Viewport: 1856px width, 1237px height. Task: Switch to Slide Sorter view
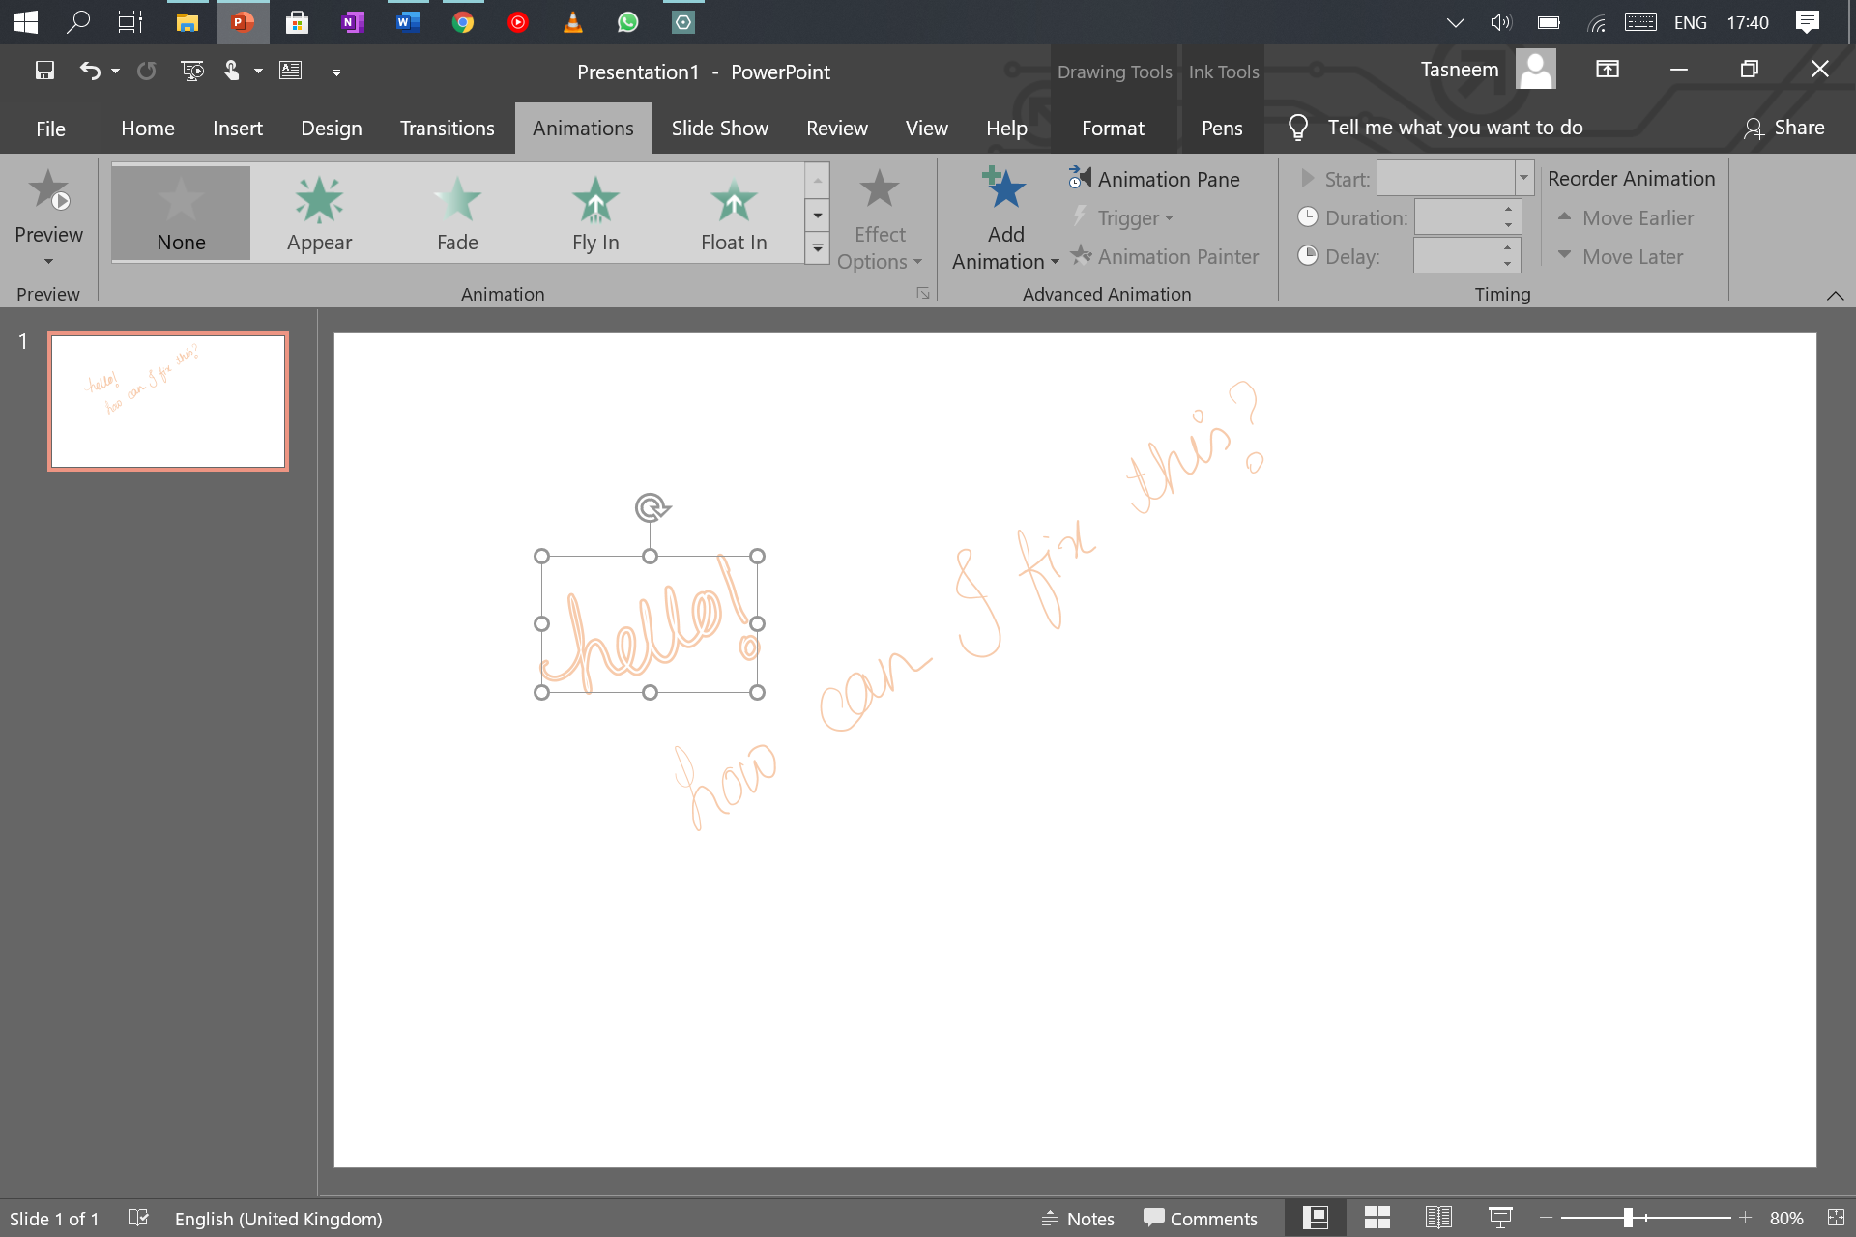[1377, 1218]
